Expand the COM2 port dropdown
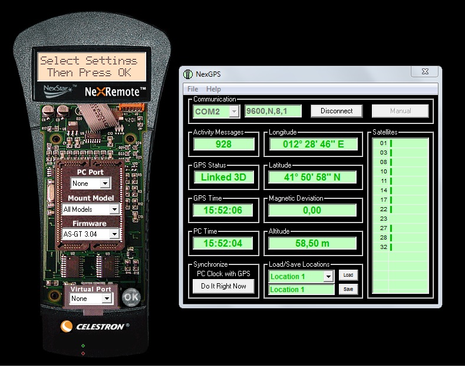This screenshot has height=367, width=465. click(235, 112)
